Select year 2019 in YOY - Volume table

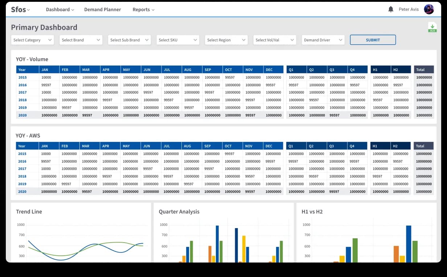22,108
